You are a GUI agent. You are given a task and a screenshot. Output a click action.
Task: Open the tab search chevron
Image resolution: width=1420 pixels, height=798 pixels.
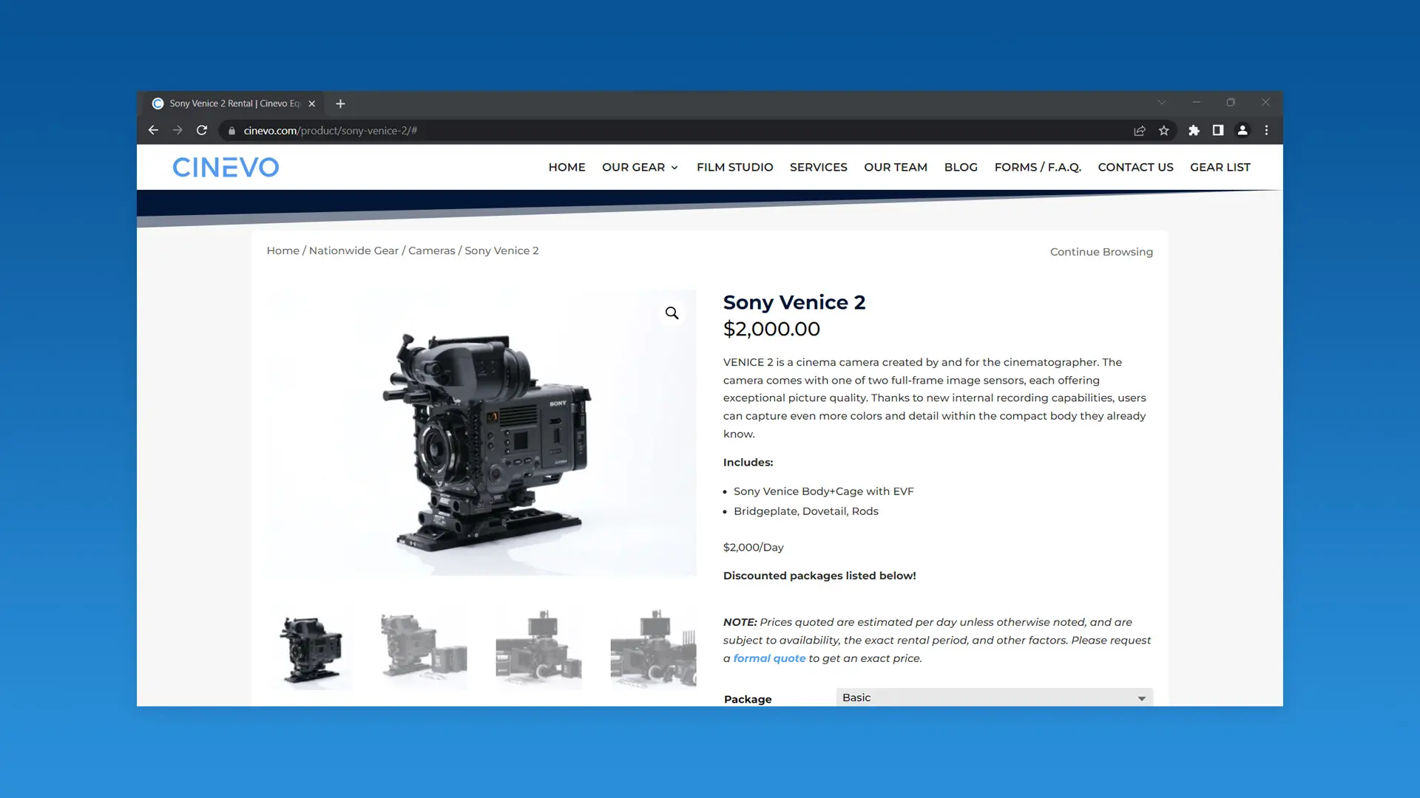tap(1162, 103)
